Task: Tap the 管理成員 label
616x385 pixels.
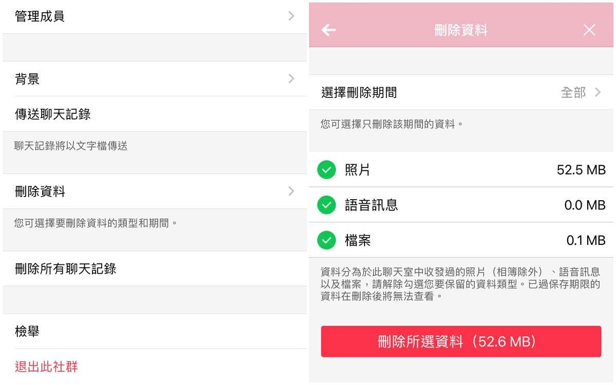Action: pyautogui.click(x=40, y=16)
